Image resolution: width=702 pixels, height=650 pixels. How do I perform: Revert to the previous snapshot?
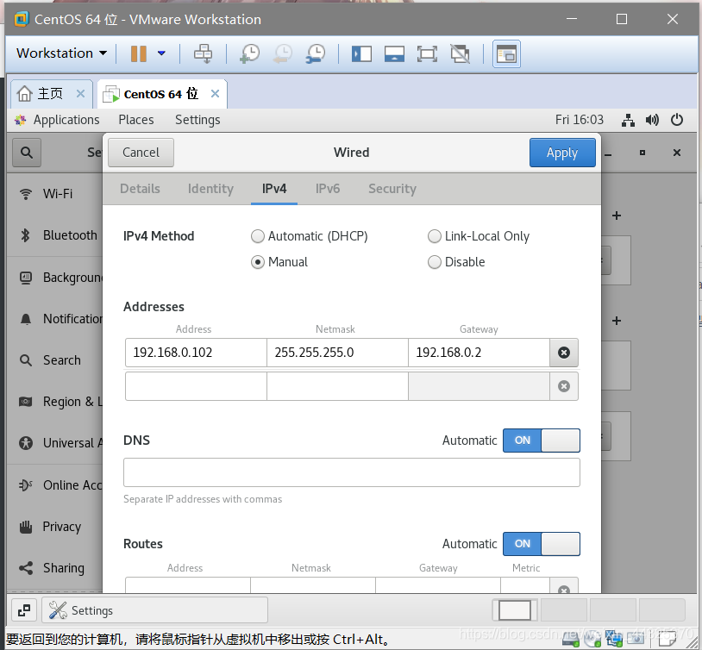[x=283, y=53]
